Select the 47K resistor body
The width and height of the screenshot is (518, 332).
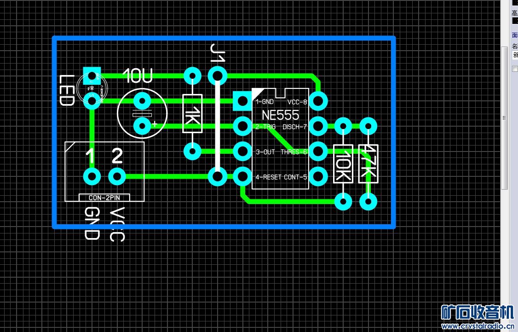pyautogui.click(x=368, y=164)
